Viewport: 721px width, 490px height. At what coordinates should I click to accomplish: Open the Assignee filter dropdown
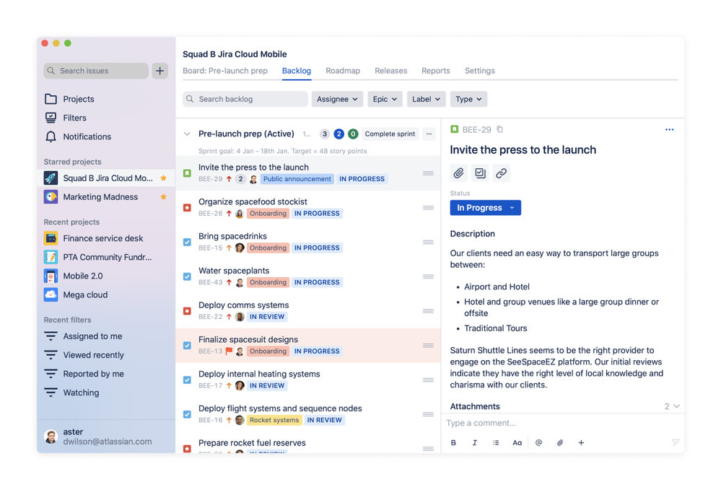click(337, 99)
